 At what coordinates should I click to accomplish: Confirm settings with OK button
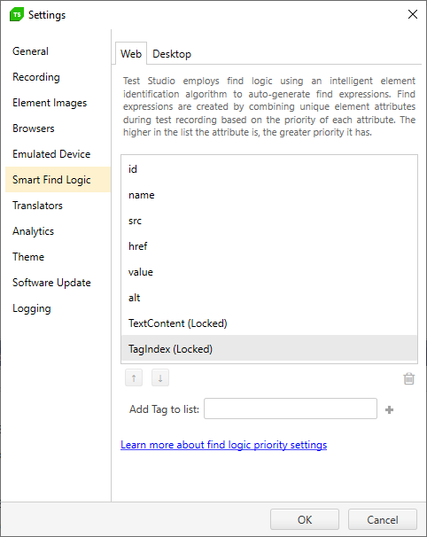click(x=305, y=519)
